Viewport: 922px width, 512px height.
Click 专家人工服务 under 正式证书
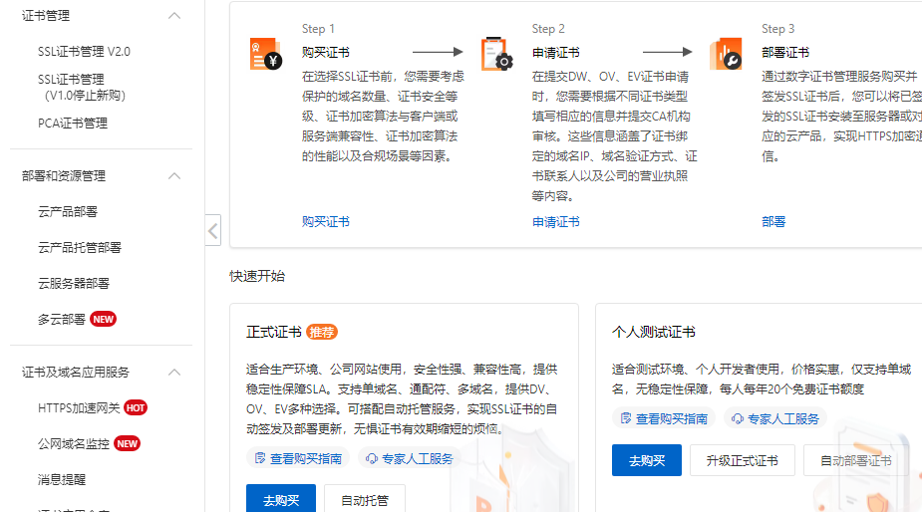tap(410, 458)
